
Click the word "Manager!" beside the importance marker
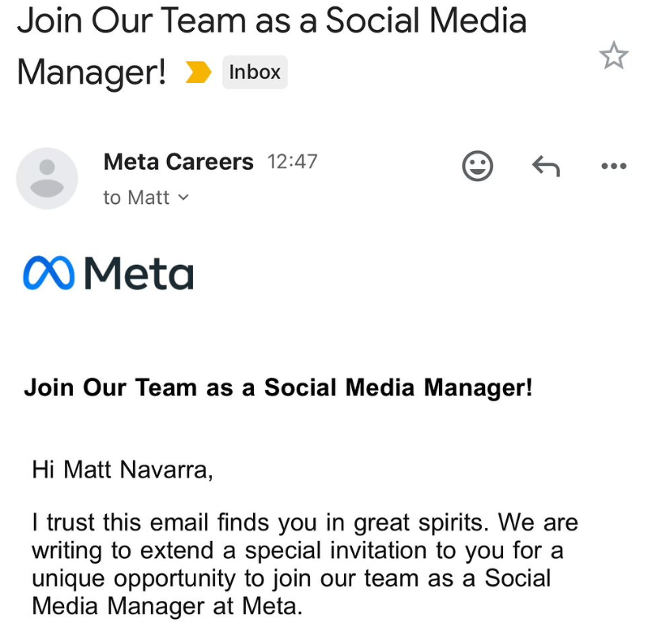pos(92,73)
